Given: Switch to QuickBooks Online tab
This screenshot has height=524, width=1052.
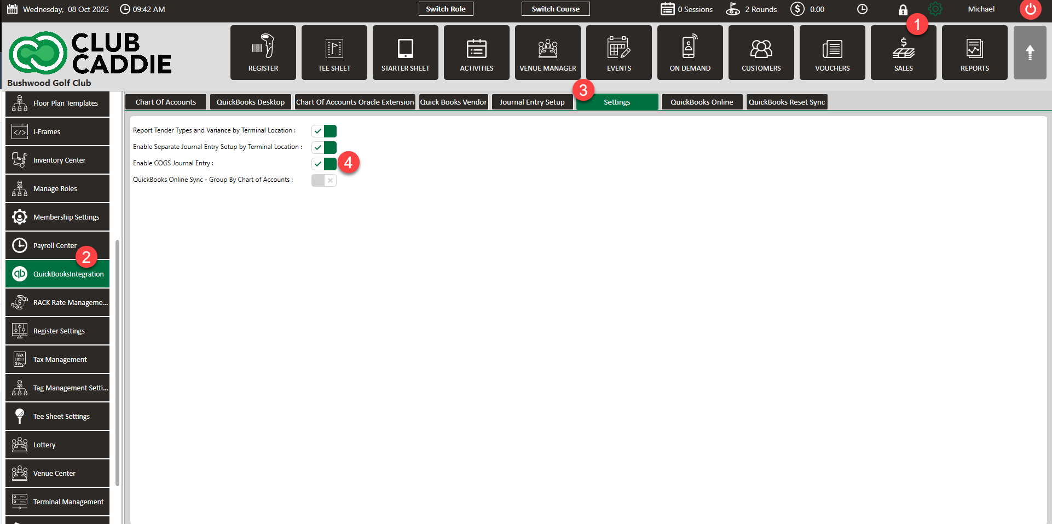Looking at the screenshot, I should [702, 102].
